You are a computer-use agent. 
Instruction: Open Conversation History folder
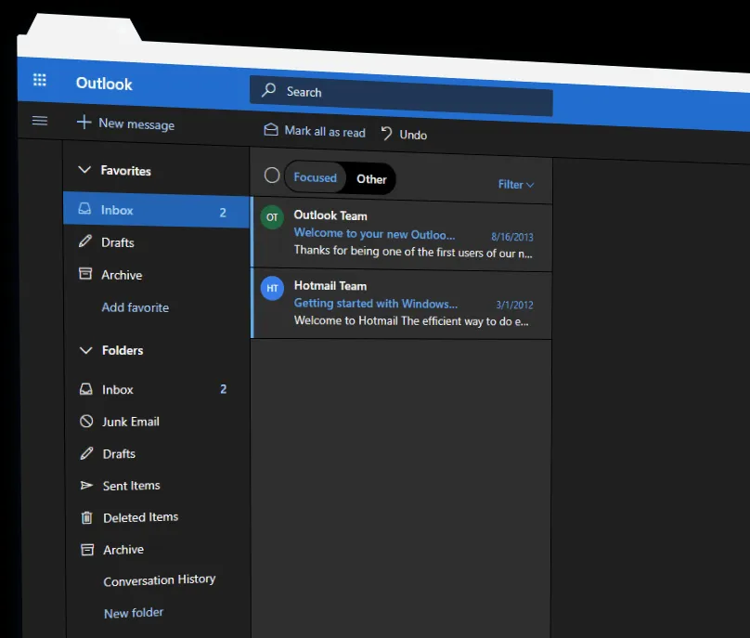click(159, 579)
